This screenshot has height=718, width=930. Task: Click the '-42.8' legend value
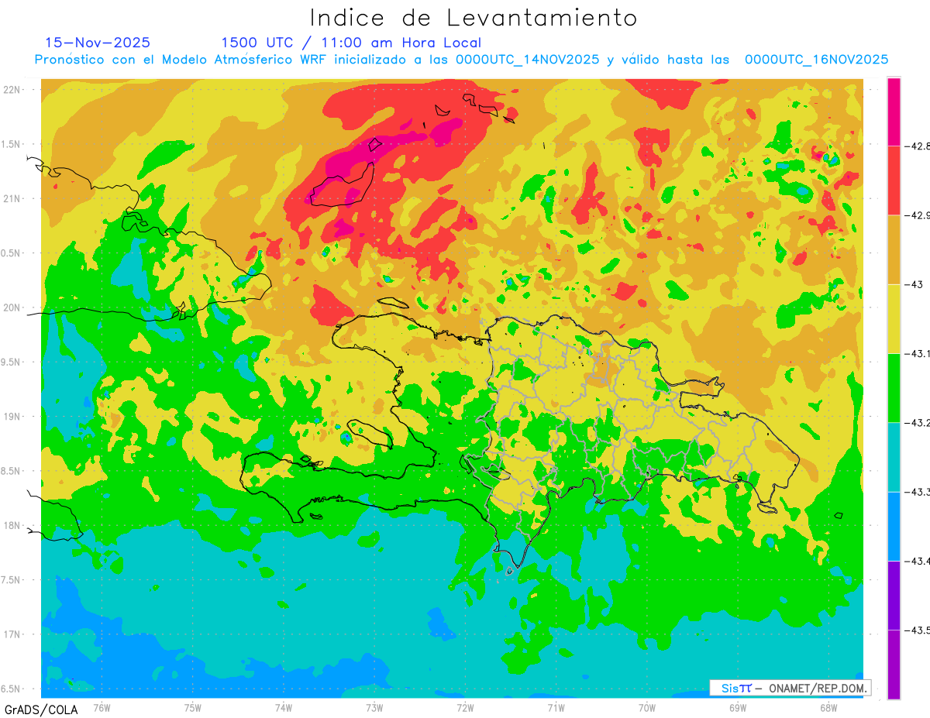[x=918, y=146]
